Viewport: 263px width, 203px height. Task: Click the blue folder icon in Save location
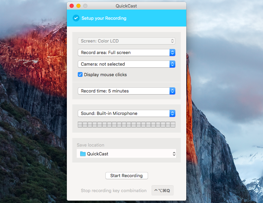(83, 154)
